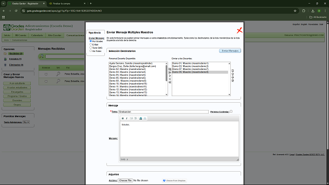
Task: Open the Inicio menu tab
Action: click(x=7, y=35)
